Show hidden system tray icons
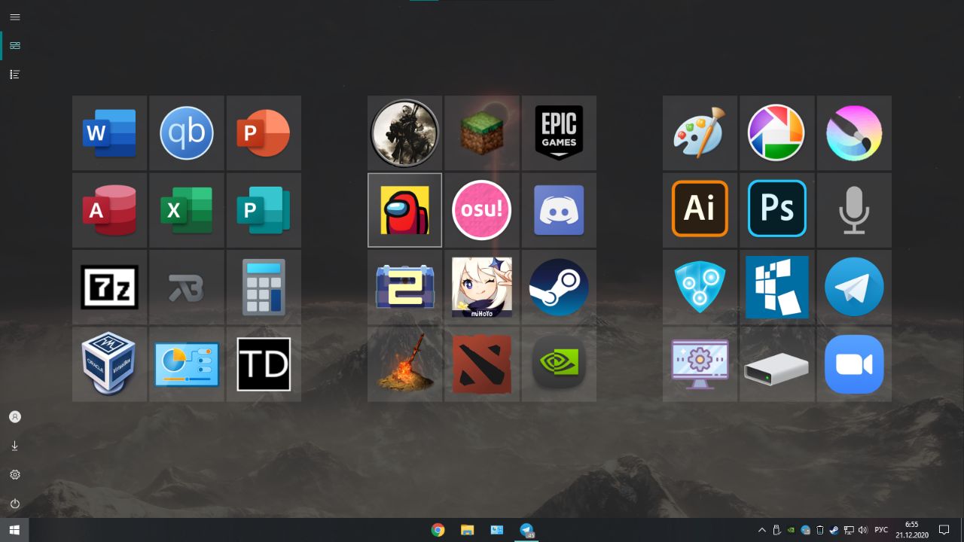The width and height of the screenshot is (964, 542). point(761,530)
